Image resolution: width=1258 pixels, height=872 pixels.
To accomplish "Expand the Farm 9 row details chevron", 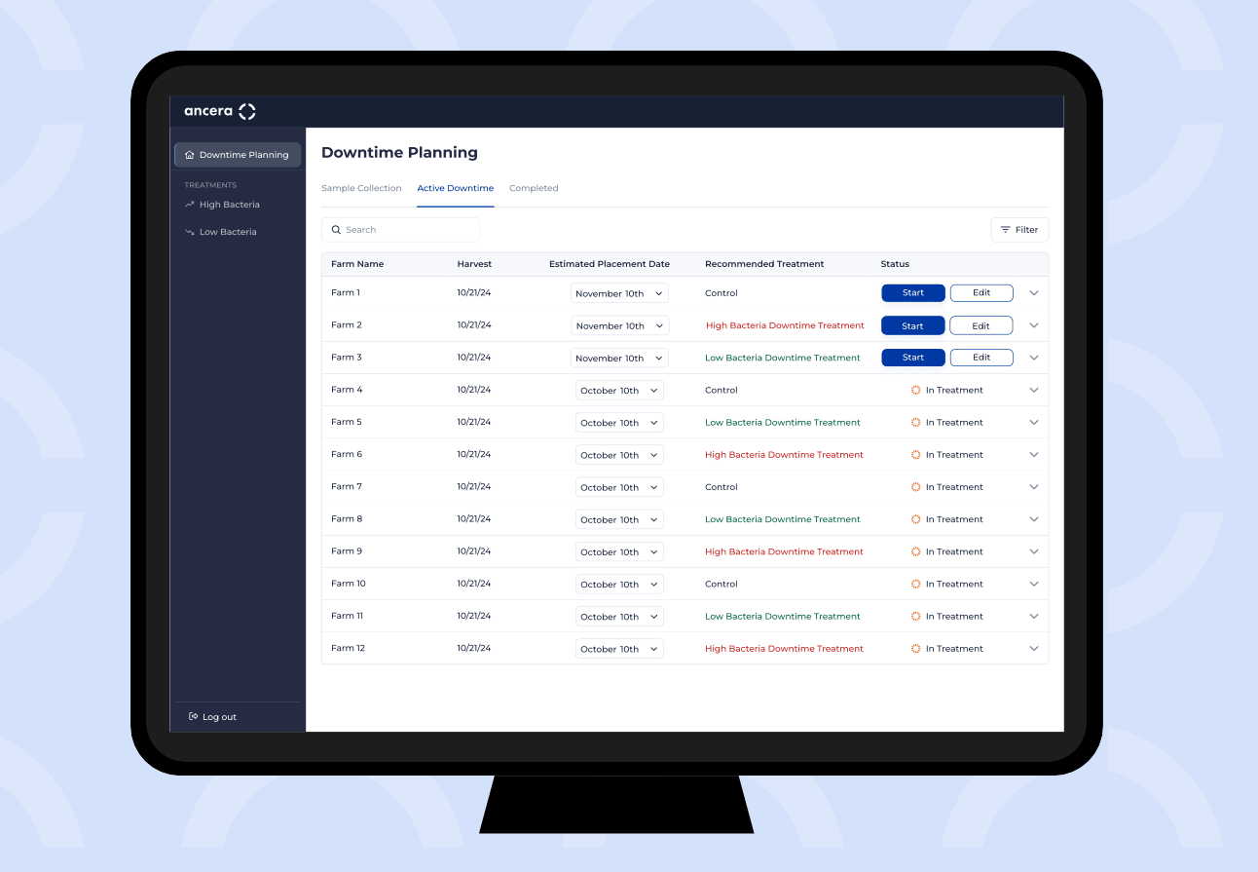I will (1034, 551).
